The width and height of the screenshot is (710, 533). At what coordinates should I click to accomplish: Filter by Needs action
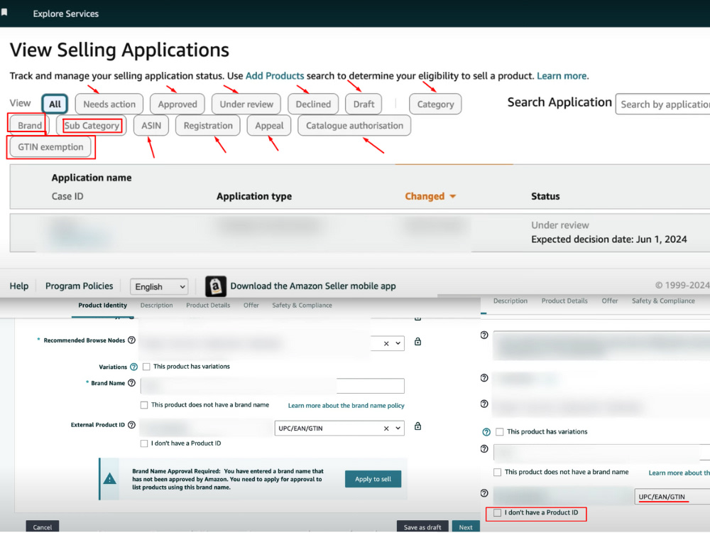[109, 104]
